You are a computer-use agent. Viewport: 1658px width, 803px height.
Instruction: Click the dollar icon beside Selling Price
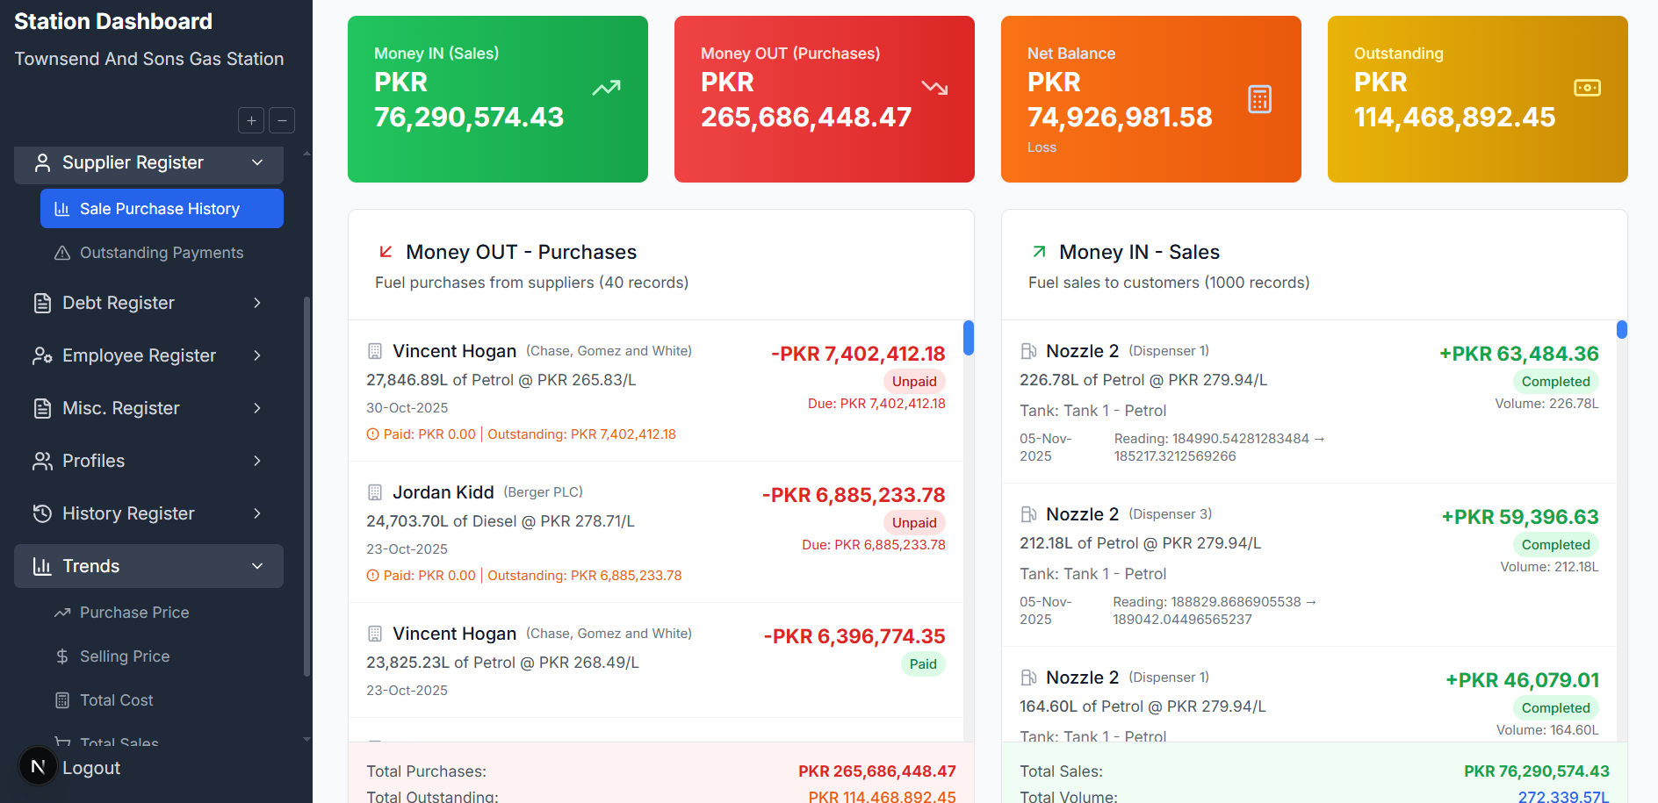click(x=61, y=656)
